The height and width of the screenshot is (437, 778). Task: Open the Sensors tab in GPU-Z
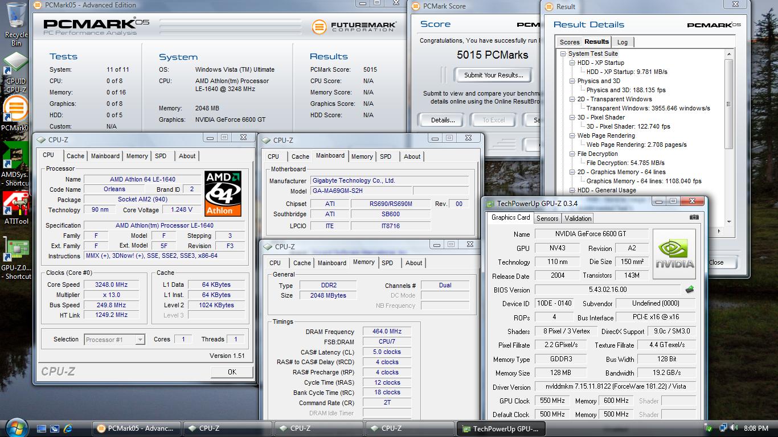547,218
